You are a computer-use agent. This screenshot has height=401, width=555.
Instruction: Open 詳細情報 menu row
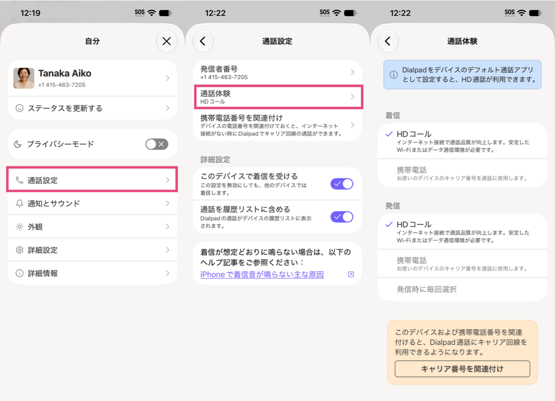92,273
